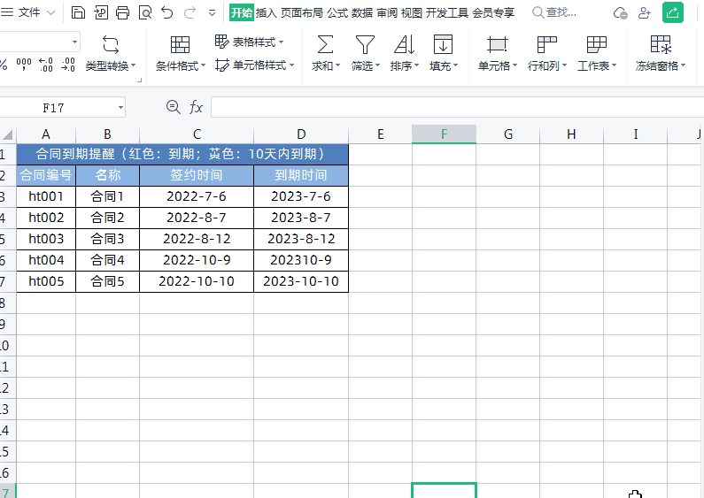Click the Print icon
704x498 pixels.
point(122,12)
